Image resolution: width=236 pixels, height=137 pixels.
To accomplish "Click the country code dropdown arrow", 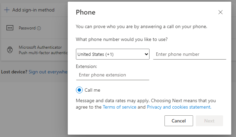I will [146, 54].
